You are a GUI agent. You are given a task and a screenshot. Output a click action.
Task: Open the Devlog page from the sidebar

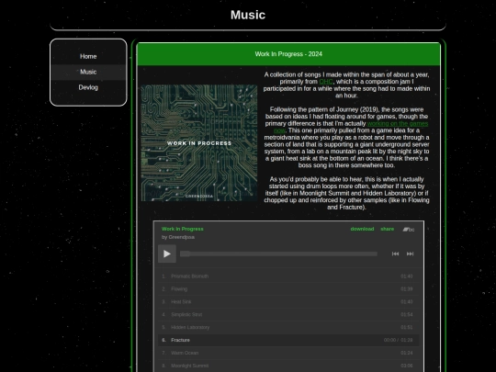pos(88,87)
